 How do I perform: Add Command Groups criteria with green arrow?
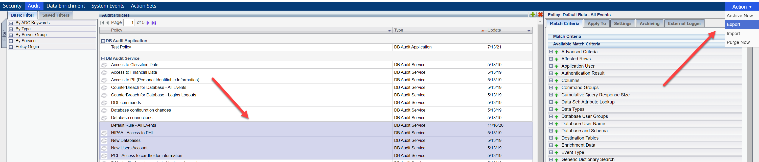pos(556,88)
